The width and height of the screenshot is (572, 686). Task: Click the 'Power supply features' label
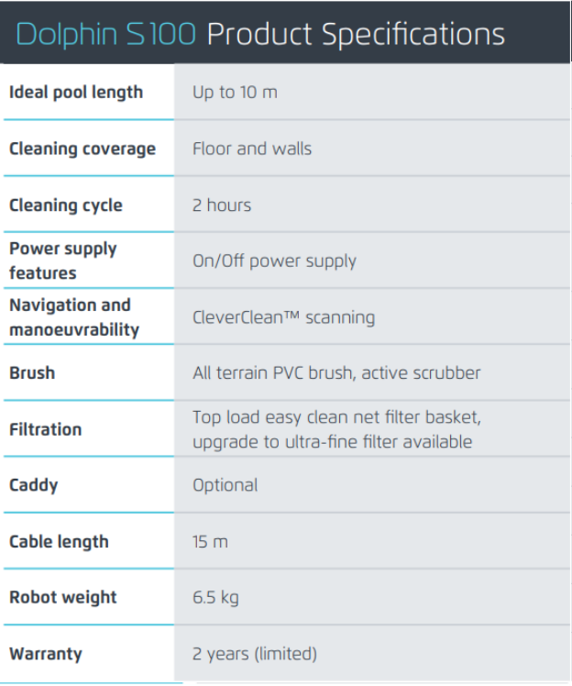click(x=63, y=260)
